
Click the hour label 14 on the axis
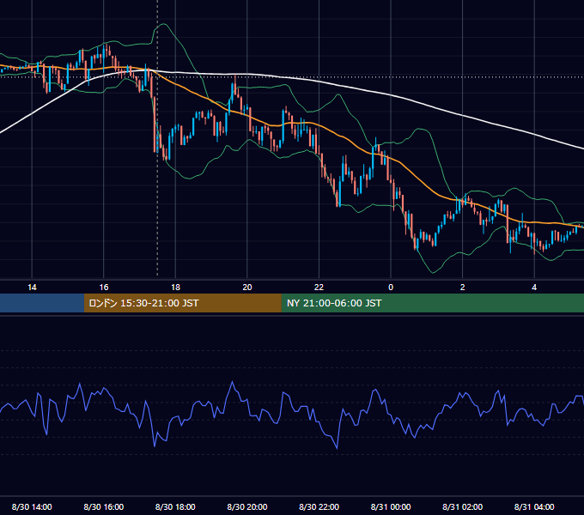pyautogui.click(x=32, y=288)
